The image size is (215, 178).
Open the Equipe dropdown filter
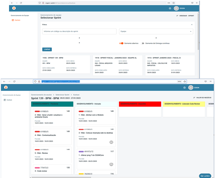(x=156, y=32)
